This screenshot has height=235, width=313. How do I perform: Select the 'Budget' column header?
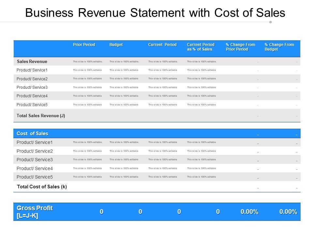pos(116,45)
